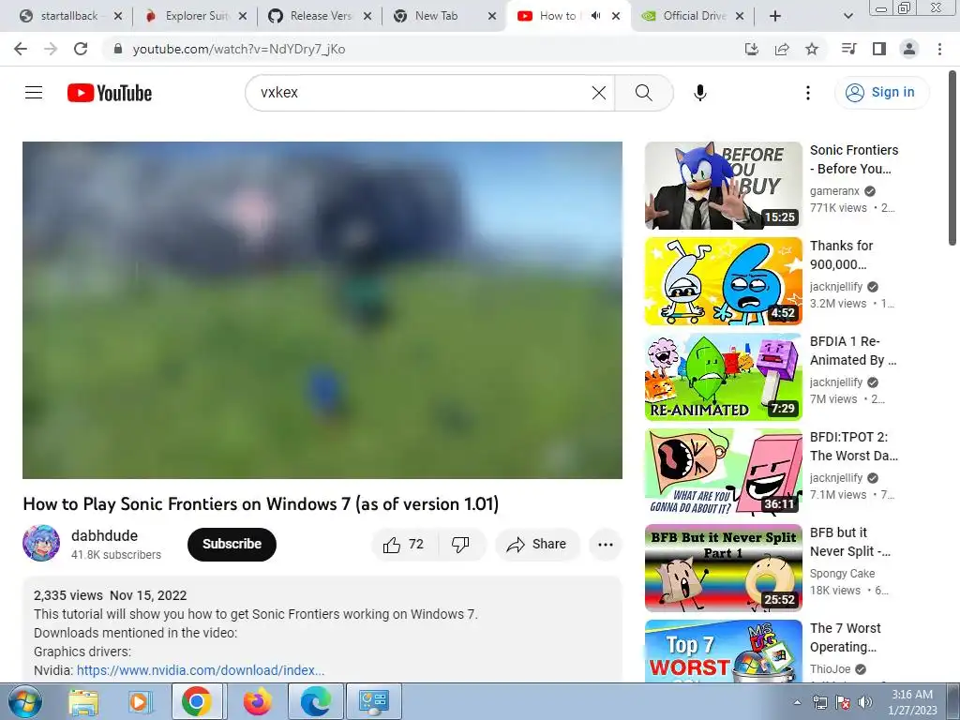Open Windows Explorer from taskbar
Screen dimensions: 960x720
(x=83, y=701)
